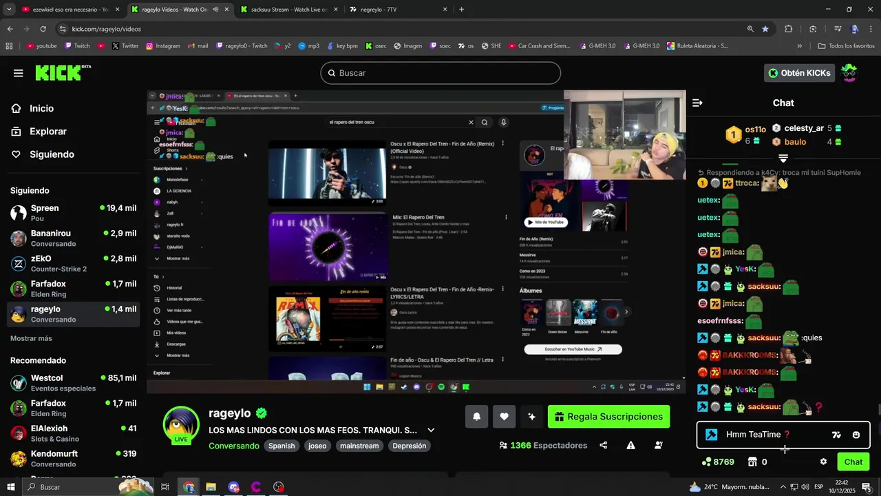Enable stream notifications with bell icon
The height and width of the screenshot is (496, 881).
tap(476, 416)
